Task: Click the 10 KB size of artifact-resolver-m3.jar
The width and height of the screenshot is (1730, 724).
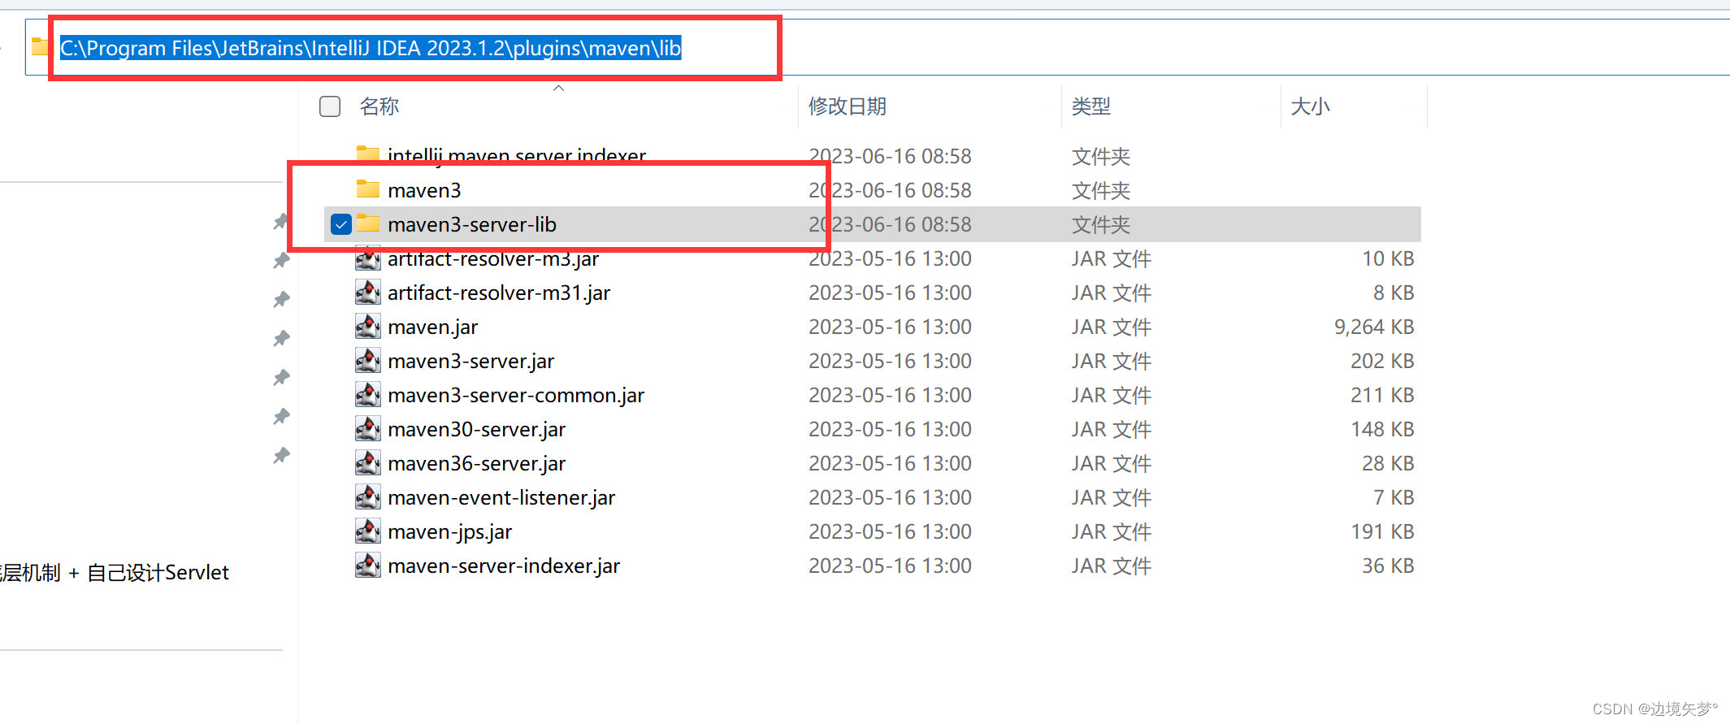Action: (x=1388, y=258)
